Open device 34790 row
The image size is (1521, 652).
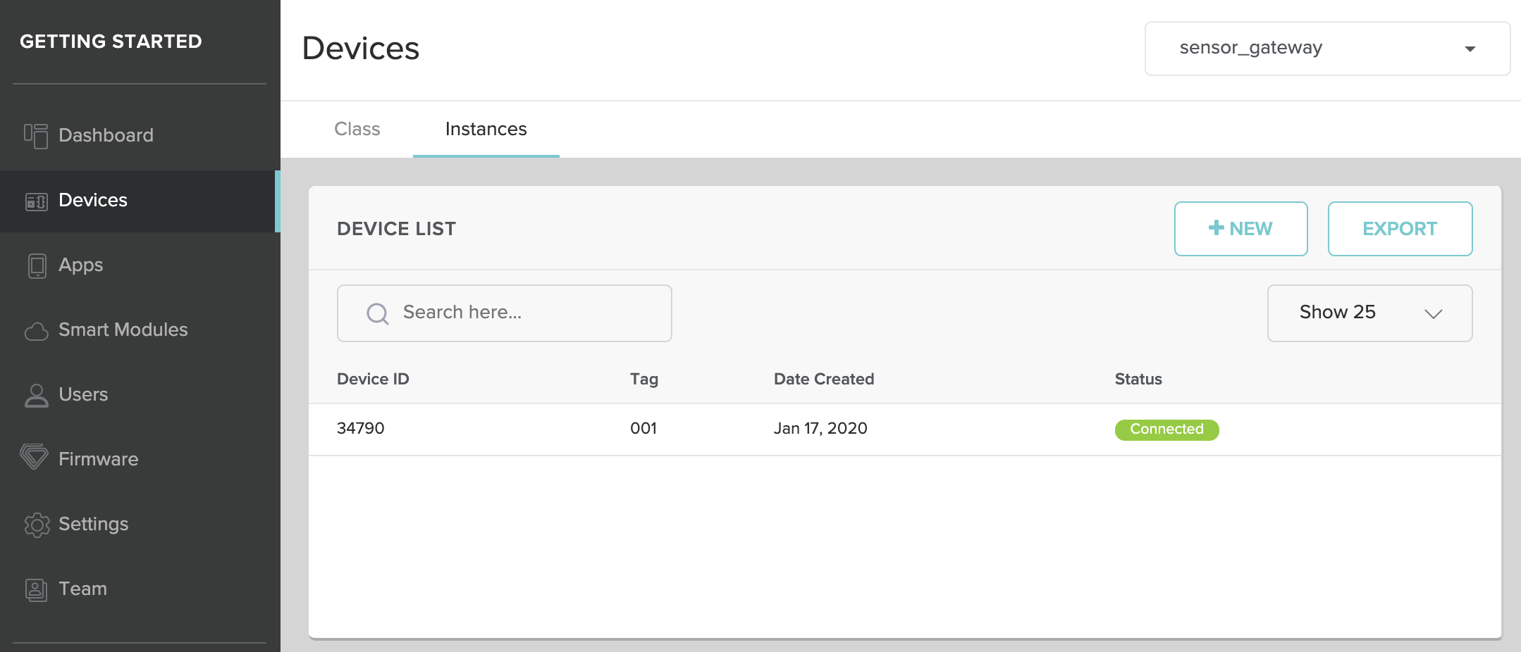tap(904, 430)
